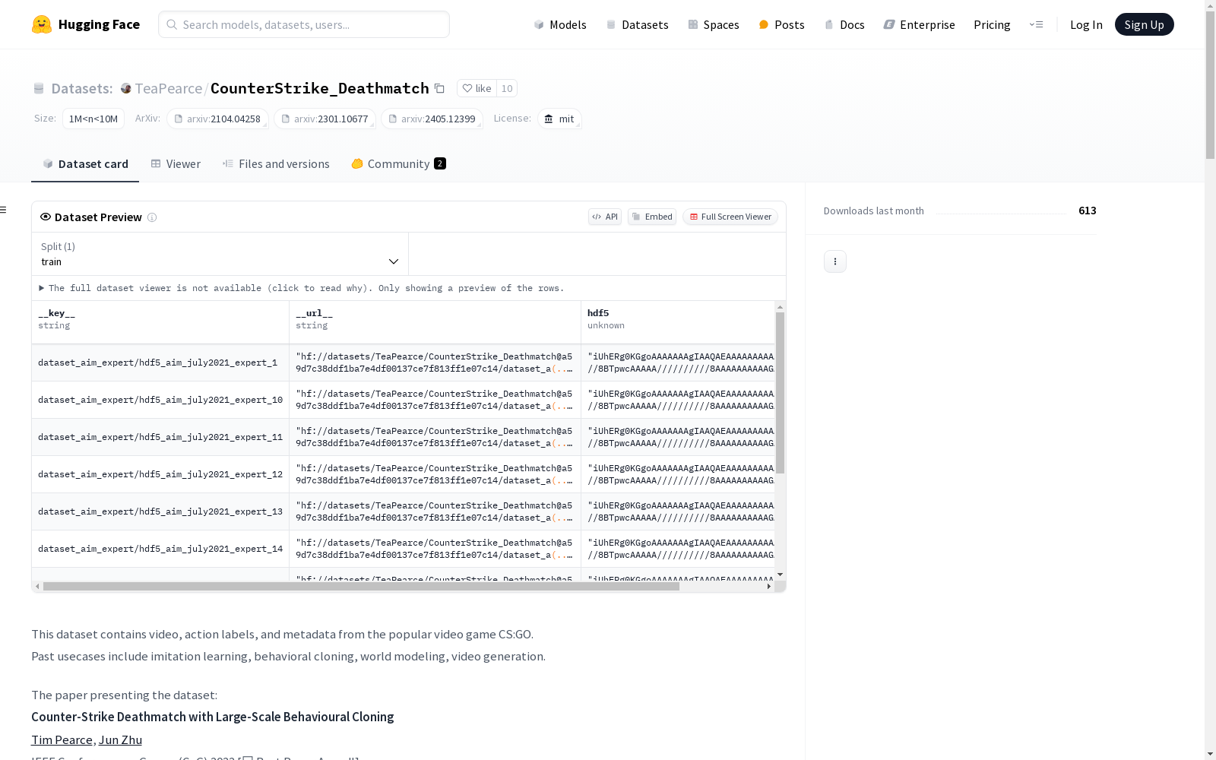Select the hdf5_aim_july2021_expert_13 key cell
The height and width of the screenshot is (760, 1216).
160,511
